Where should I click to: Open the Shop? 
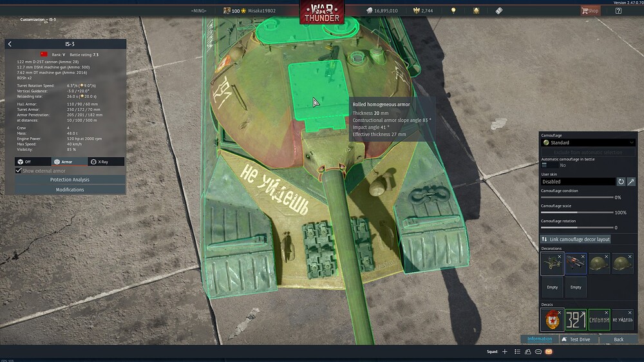coord(590,11)
